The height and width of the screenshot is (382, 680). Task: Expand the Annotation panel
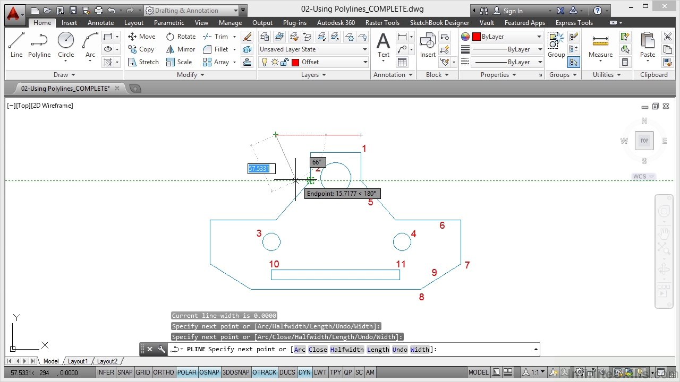393,75
